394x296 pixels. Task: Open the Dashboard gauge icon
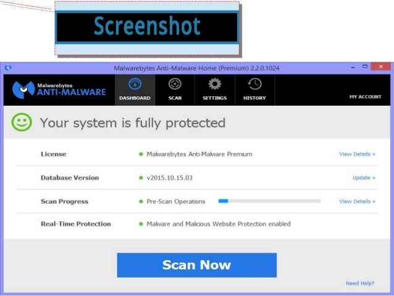(x=135, y=84)
